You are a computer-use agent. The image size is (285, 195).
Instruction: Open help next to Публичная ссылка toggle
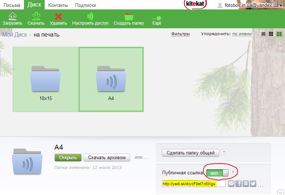(233, 172)
